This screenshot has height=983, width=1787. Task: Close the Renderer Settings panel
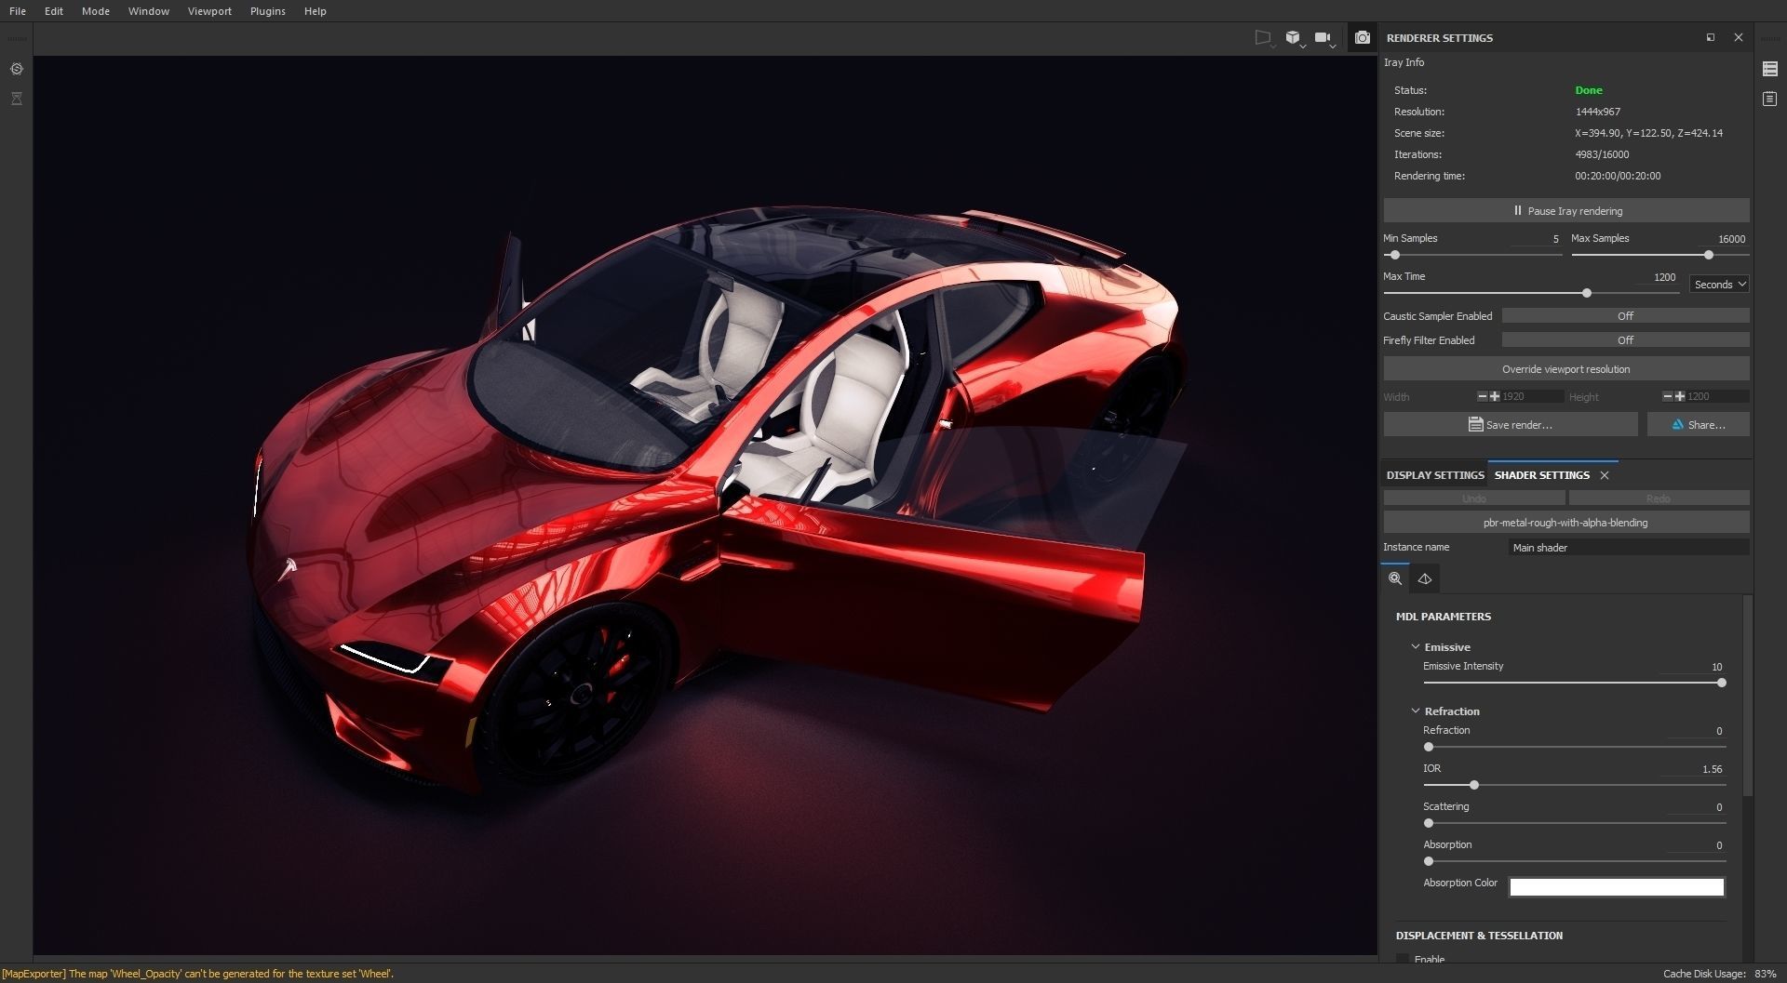click(1739, 37)
